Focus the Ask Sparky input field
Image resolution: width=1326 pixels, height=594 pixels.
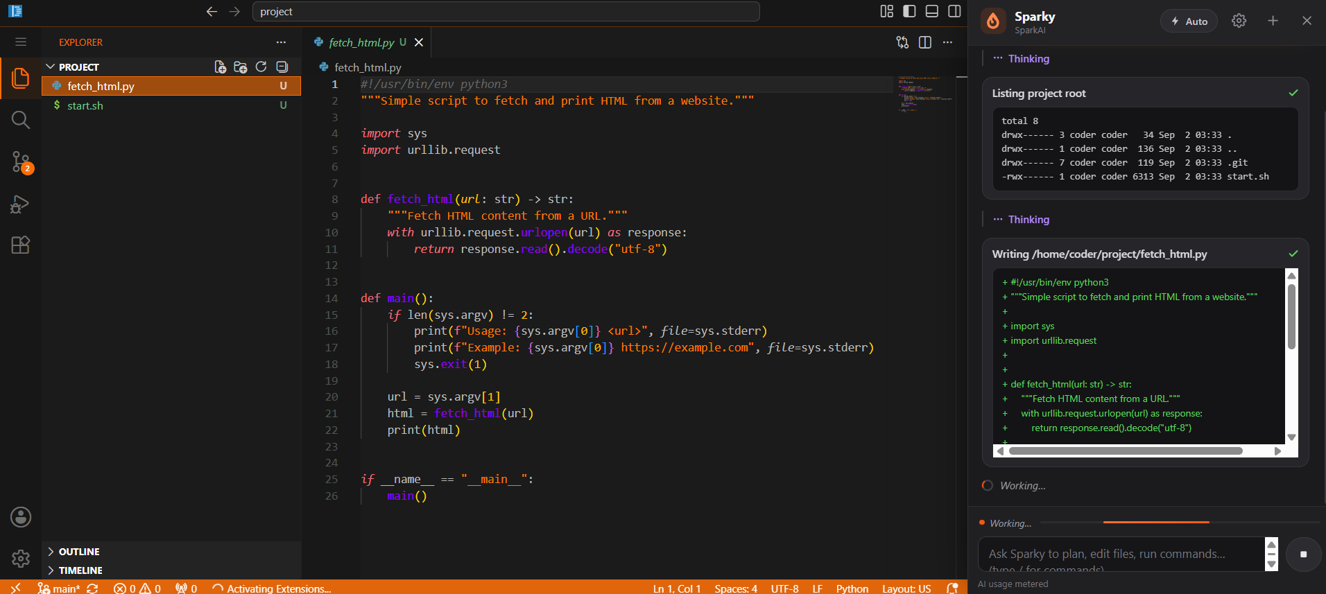[x=1121, y=554]
